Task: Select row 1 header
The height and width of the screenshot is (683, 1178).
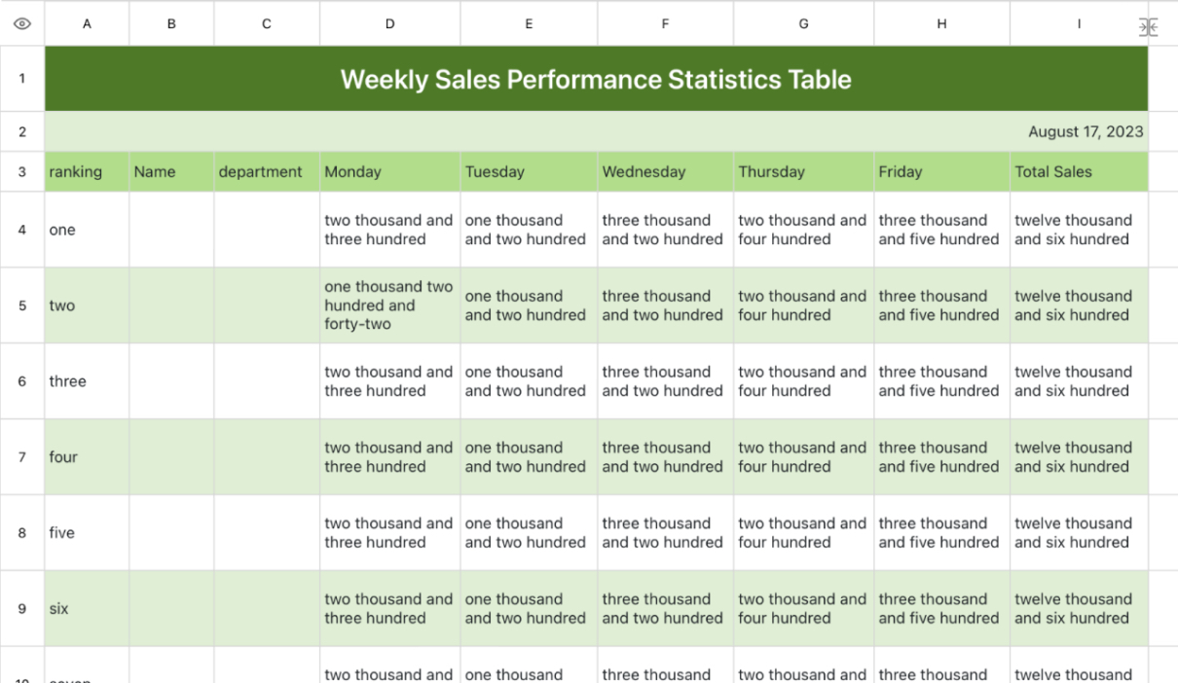Action: coord(21,79)
